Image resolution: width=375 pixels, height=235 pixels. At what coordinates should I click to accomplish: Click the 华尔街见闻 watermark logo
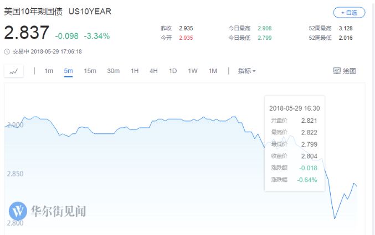coord(18,211)
